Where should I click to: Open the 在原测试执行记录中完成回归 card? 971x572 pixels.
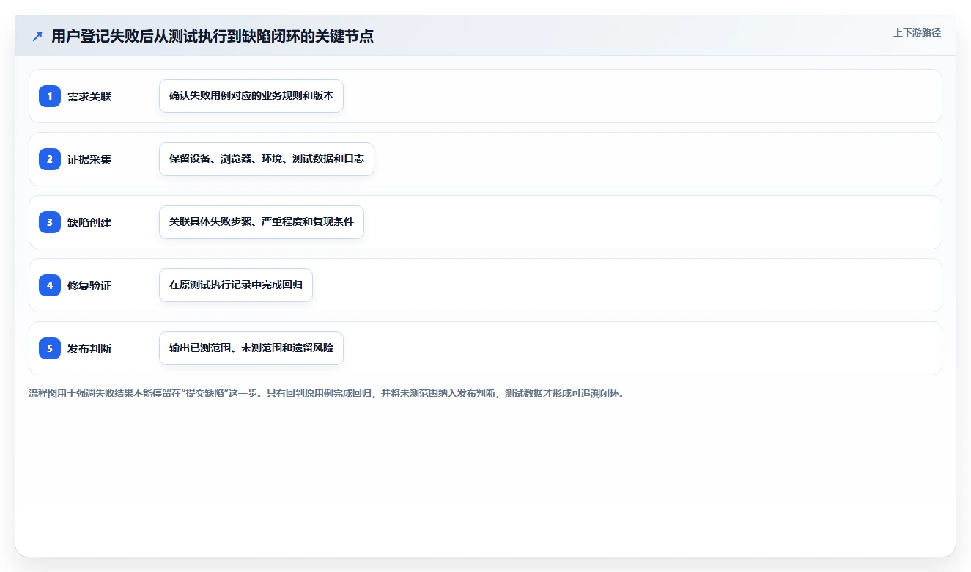click(236, 285)
